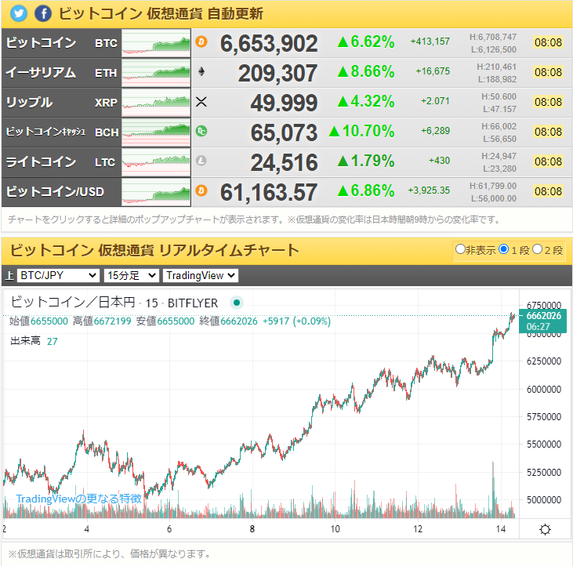Click the green market status dot beside BITFLYER
The width and height of the screenshot is (573, 566).
tap(237, 303)
